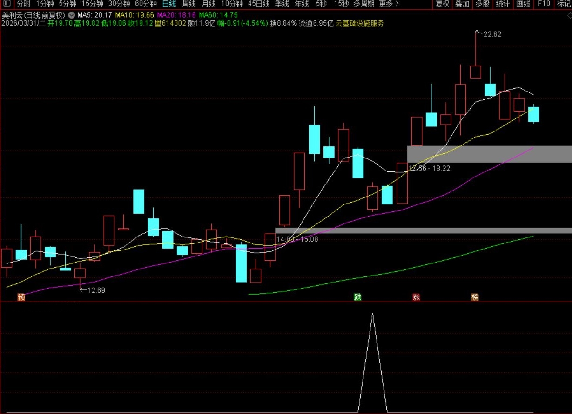Open the F10 company info button
The image size is (572, 414).
click(x=544, y=4)
